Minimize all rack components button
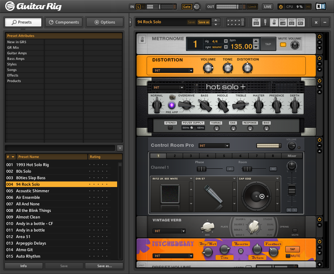Screen dimensions: 334x274 pos(325,22)
